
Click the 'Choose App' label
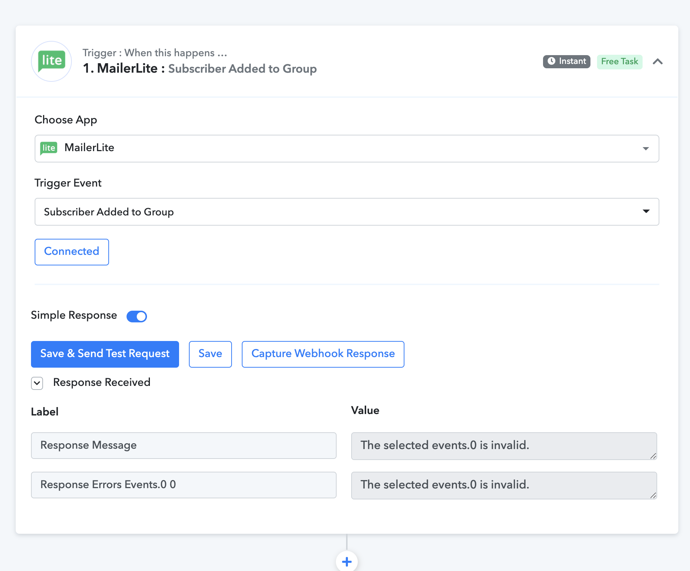(x=66, y=120)
